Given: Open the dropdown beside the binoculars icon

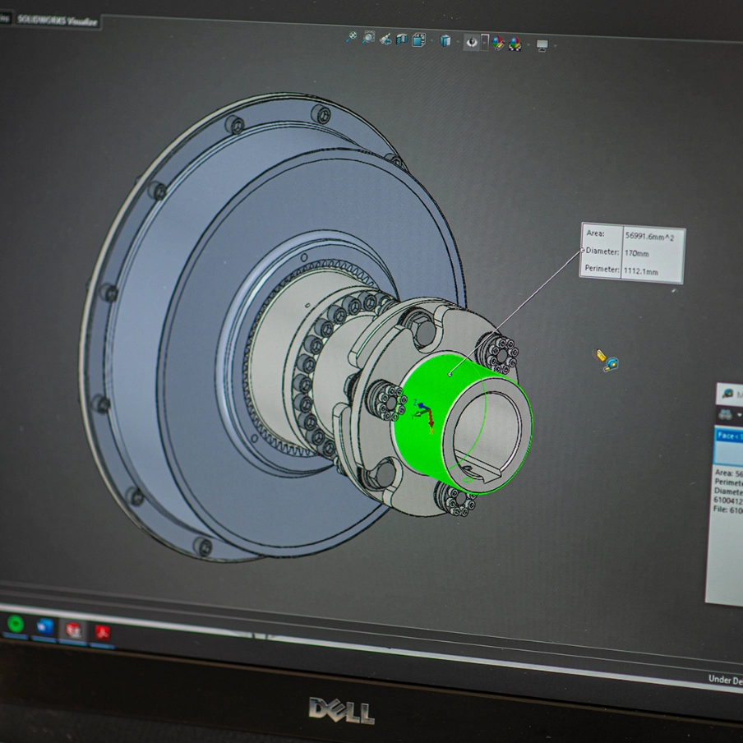Looking at the screenshot, I should tap(739, 415).
